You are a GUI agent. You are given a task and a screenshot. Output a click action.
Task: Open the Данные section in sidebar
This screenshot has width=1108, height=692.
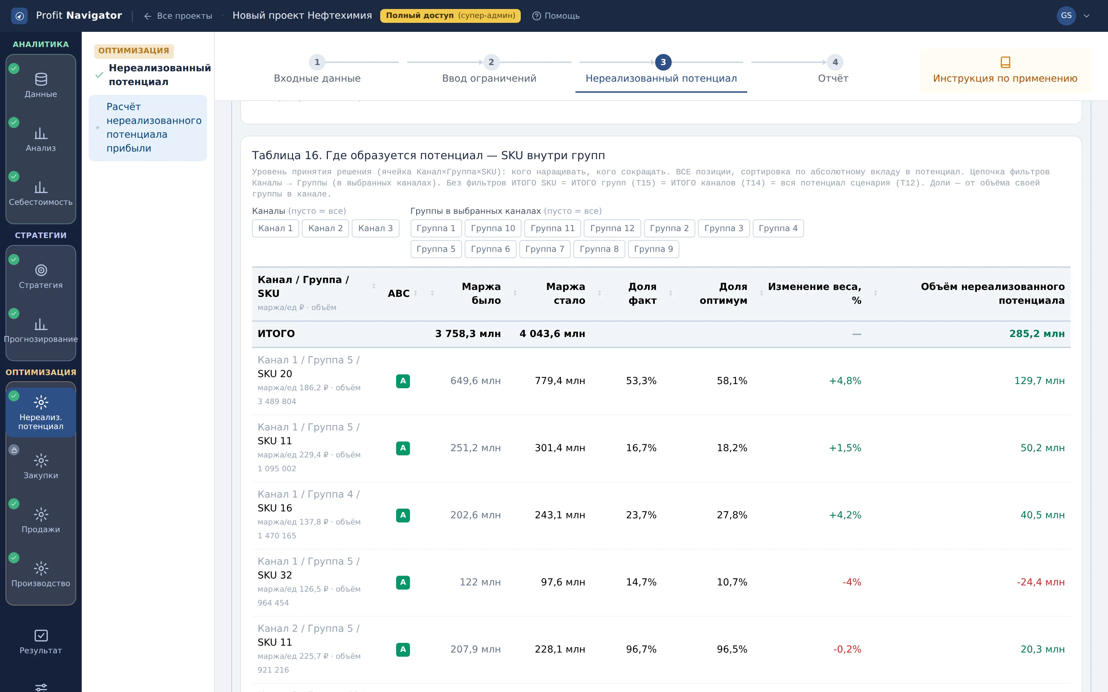pos(41,85)
